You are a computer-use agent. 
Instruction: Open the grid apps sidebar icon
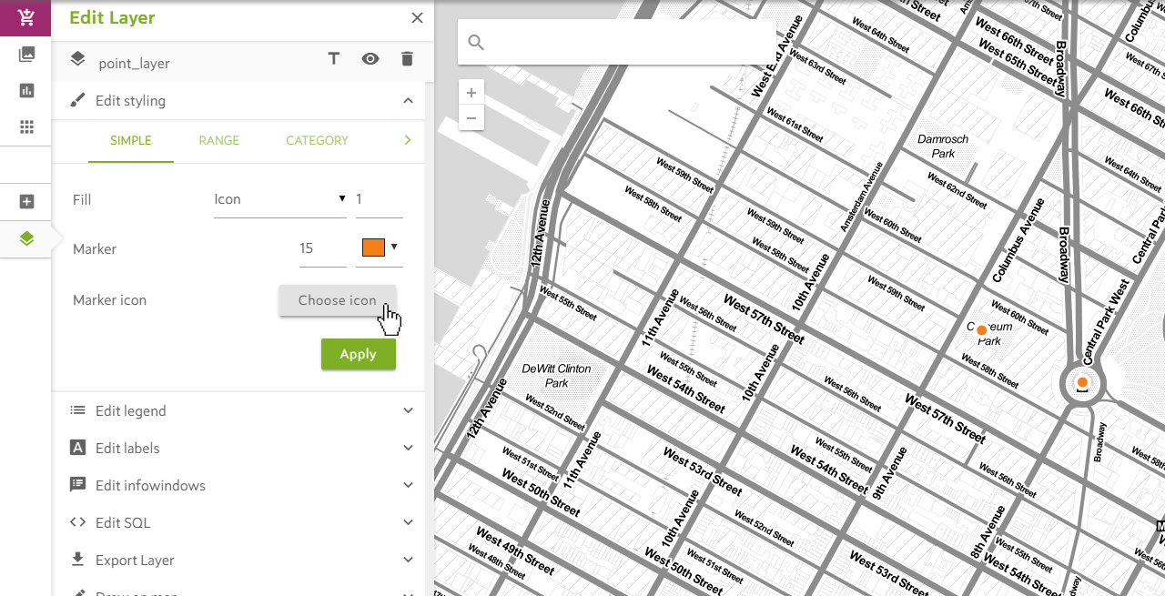tap(26, 126)
